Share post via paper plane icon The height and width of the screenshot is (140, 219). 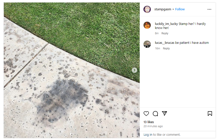pyautogui.click(x=164, y=113)
